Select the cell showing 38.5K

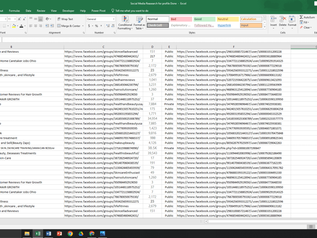[x=152, y=148]
